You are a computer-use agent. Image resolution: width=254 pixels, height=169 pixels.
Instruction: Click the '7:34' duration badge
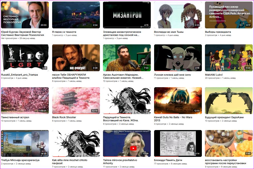pyautogui.click(x=146, y=68)
